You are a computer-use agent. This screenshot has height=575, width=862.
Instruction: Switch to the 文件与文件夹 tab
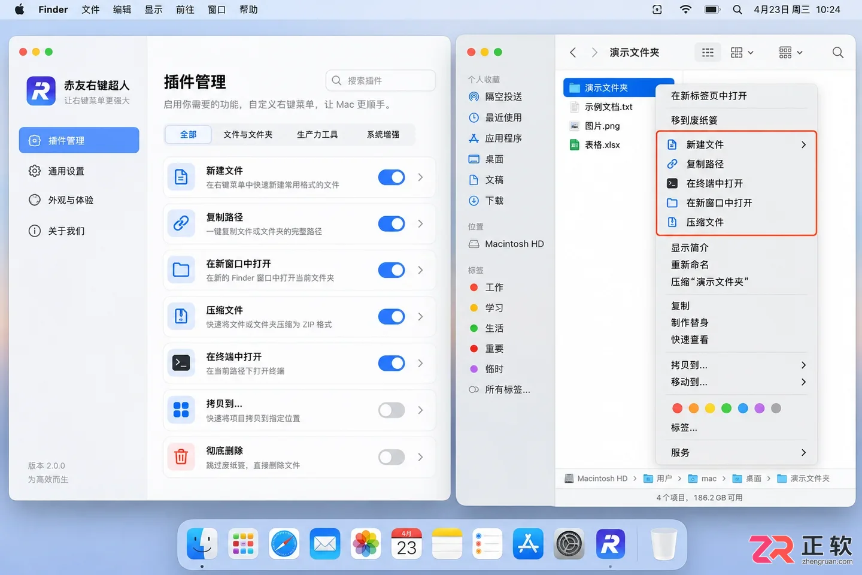tap(248, 135)
